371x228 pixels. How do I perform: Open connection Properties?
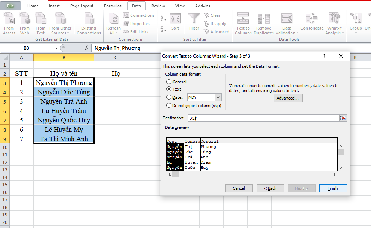point(136,24)
